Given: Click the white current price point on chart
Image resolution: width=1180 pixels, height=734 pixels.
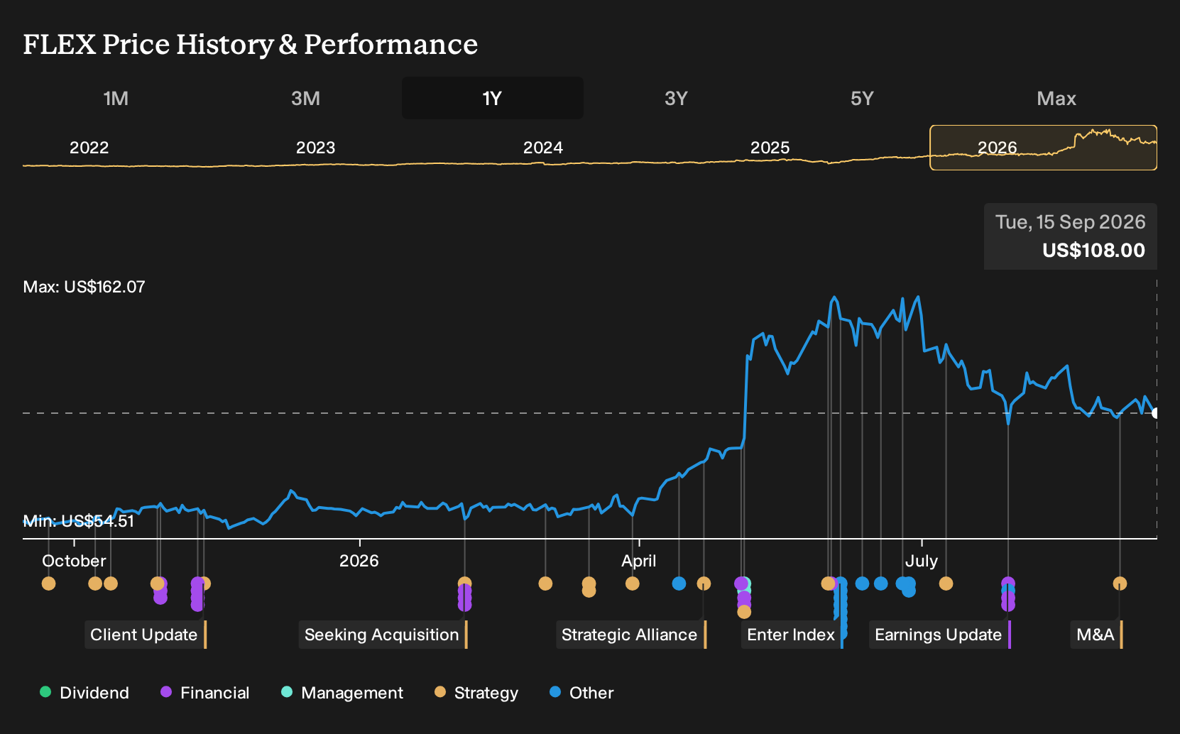Looking at the screenshot, I should point(1155,413).
